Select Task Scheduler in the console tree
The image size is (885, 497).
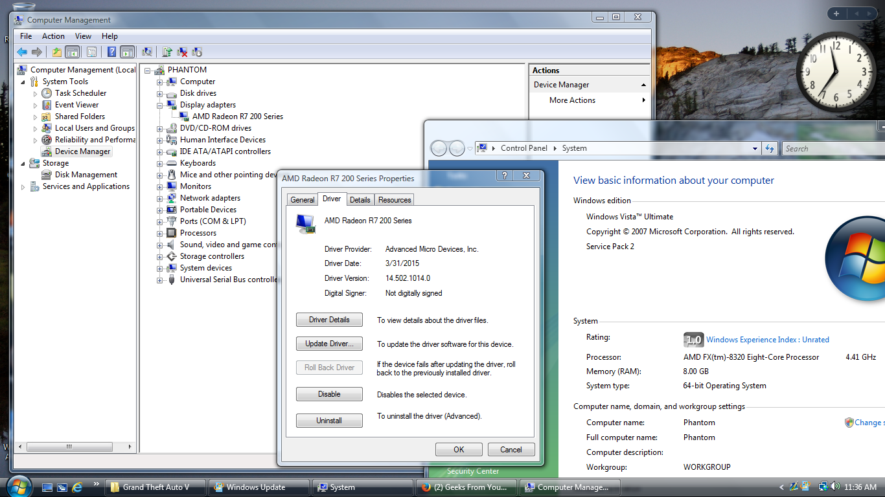[x=80, y=93]
